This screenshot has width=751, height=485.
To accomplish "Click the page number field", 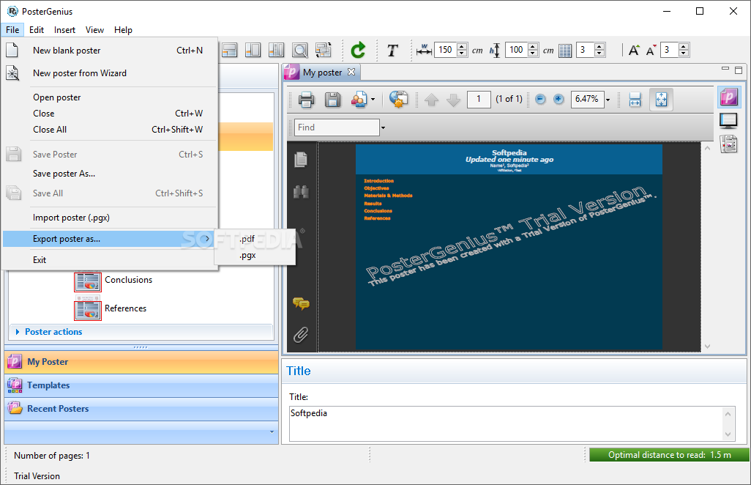I will tap(479, 99).
